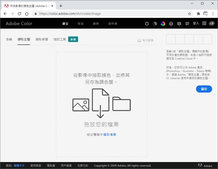Click the browser back arrow
218x169 pixels.
click(5, 14)
